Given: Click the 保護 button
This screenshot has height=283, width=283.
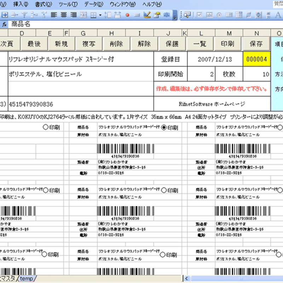Looking at the screenshot, I should (x=172, y=44).
